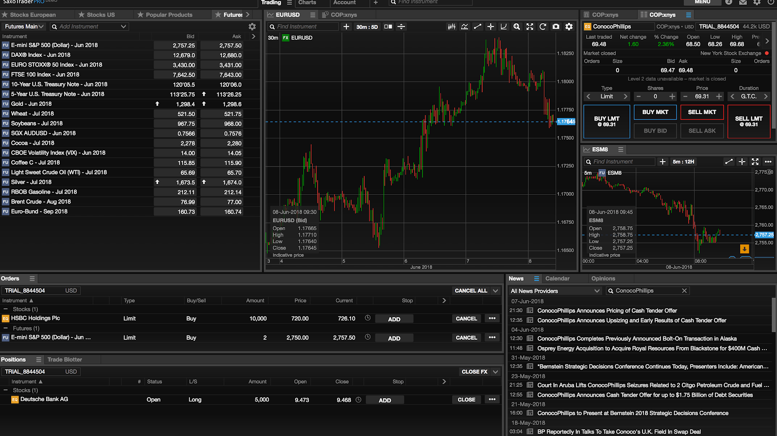777x436 pixels.
Task: Click SELL MKT button
Action: [702, 112]
